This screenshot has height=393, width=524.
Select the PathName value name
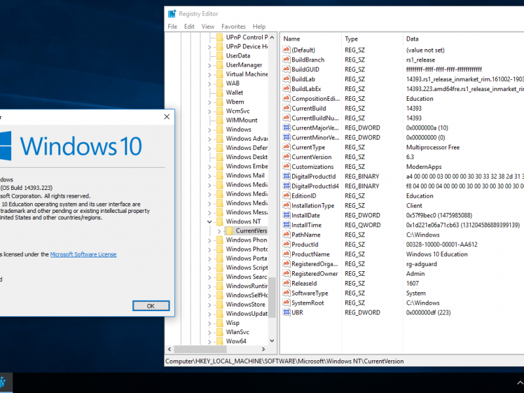pyautogui.click(x=306, y=234)
